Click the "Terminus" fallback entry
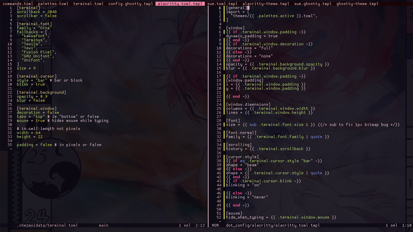The height and width of the screenshot is (232, 413). point(34,40)
